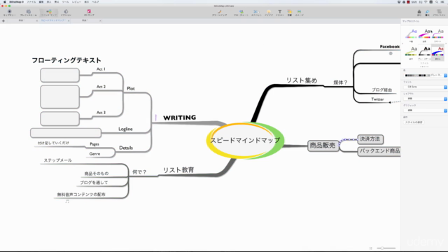This screenshot has width=448, height=252.
Task: Open Spotlight search in menu bar
Action: (437, 2)
